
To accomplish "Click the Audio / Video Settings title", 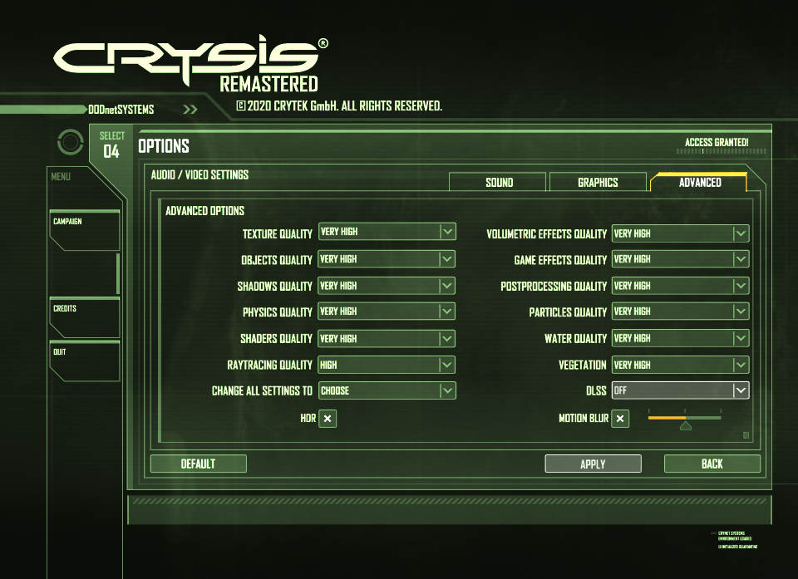I will point(199,174).
